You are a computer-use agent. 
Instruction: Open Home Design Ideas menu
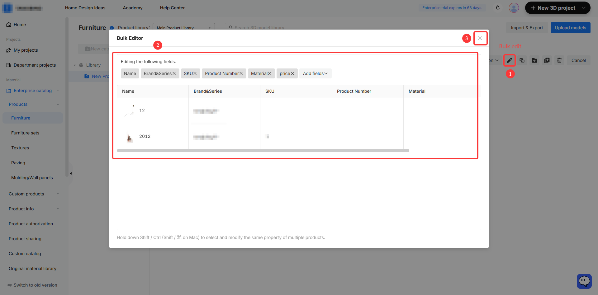click(85, 8)
